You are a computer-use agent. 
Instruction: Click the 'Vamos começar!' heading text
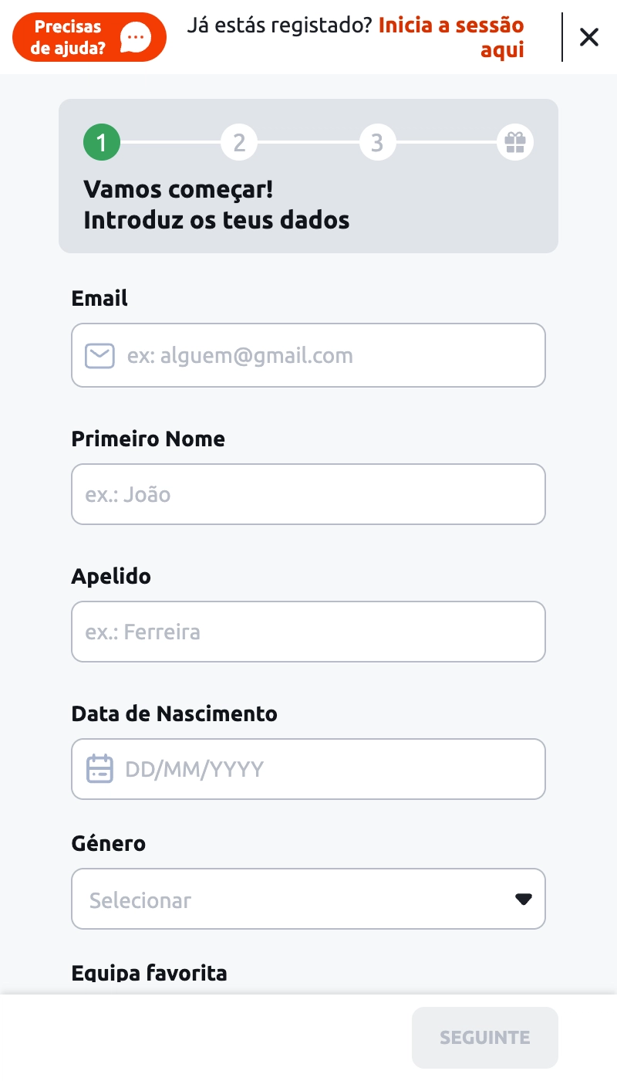178,189
